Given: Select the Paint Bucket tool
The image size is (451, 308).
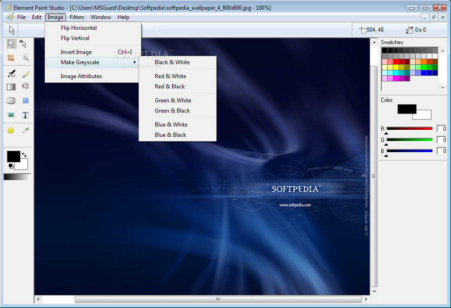Looking at the screenshot, I should (x=26, y=86).
